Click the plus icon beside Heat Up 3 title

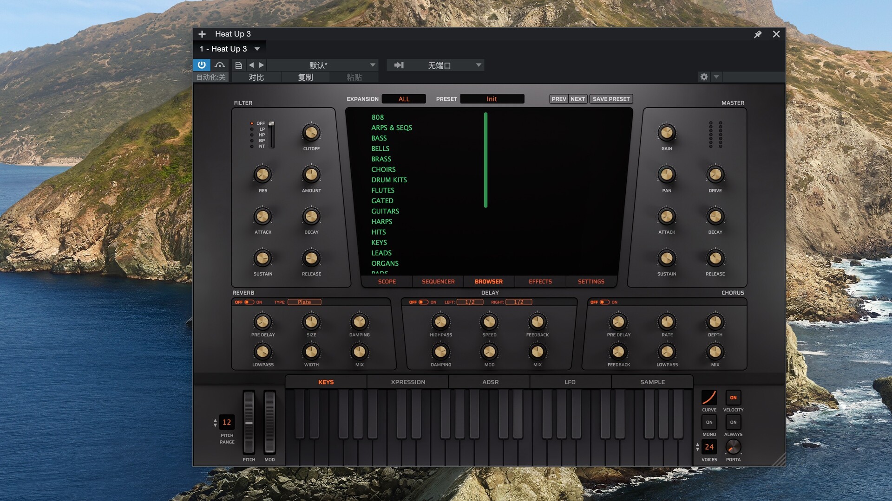(202, 34)
